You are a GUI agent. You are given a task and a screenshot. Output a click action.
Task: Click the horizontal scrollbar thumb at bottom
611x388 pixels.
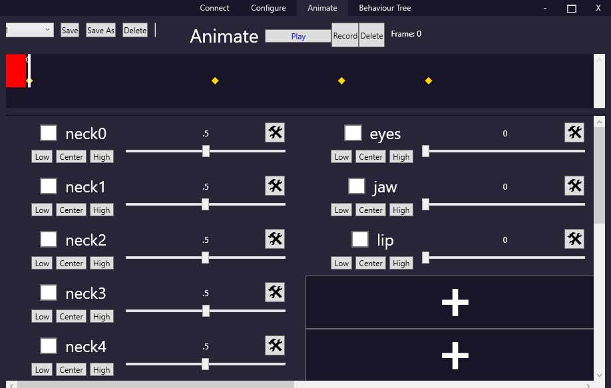click(156, 385)
